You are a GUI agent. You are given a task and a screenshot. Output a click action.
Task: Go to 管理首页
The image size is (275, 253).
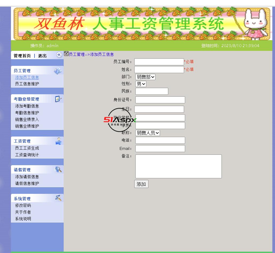(x=22, y=56)
